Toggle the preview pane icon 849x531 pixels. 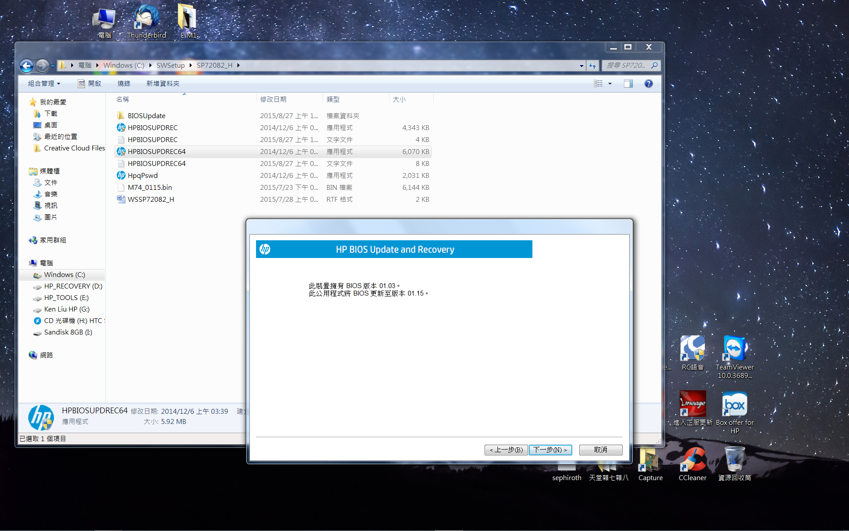coord(628,84)
